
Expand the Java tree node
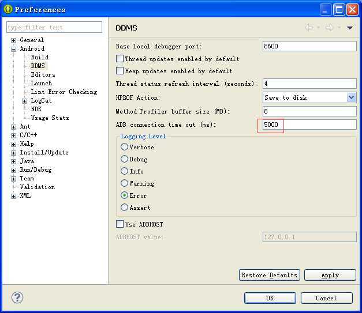(14, 161)
